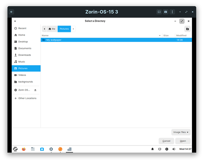Screen dimensions: 204x162
Task: Open the Software store from taskbar
Action: (42, 149)
